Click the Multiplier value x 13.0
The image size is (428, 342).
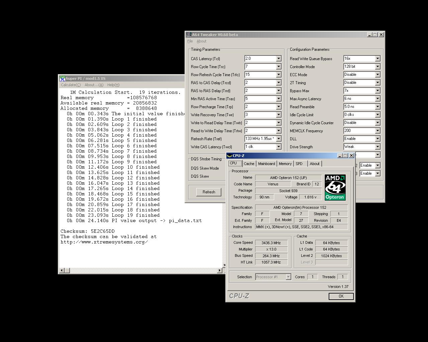tap(271, 249)
